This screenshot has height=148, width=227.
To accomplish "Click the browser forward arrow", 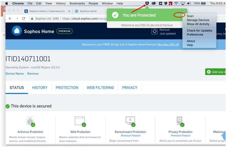I will (17, 18).
